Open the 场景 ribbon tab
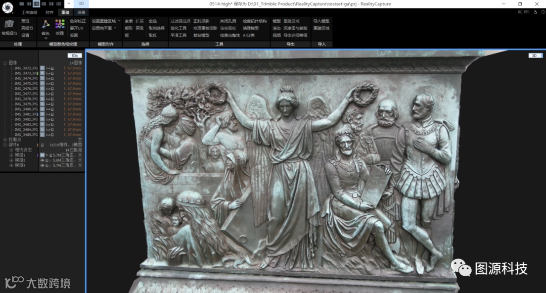The width and height of the screenshot is (546, 293). [81, 13]
